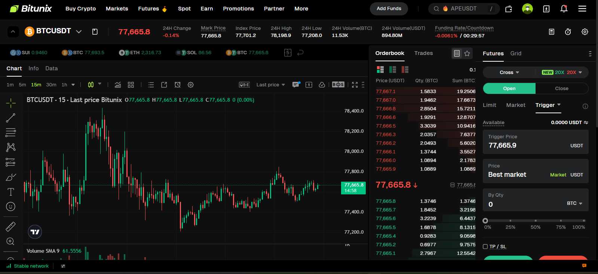Open trading settings gear in ticker bar
The image size is (598, 274).
pyautogui.click(x=585, y=32)
